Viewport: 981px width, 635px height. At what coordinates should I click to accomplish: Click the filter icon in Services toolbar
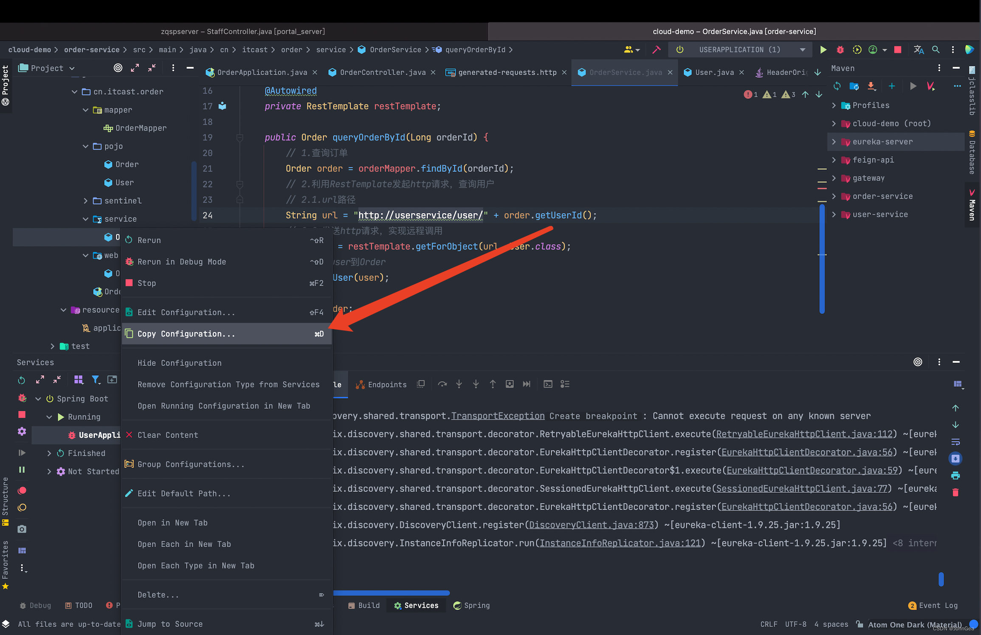(x=96, y=380)
